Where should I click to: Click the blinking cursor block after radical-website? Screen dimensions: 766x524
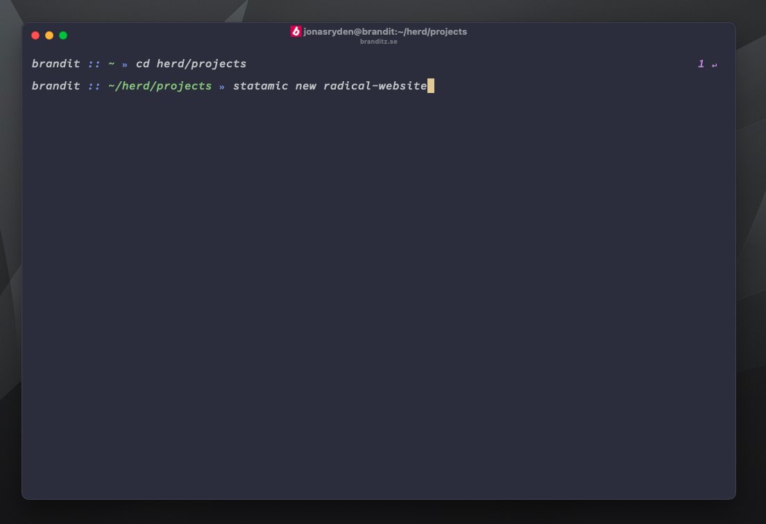point(431,86)
